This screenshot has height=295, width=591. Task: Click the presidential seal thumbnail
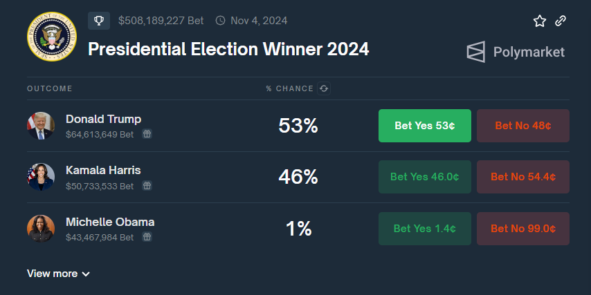tap(52, 36)
